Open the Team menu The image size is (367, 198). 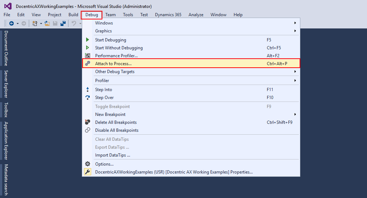tap(110, 15)
